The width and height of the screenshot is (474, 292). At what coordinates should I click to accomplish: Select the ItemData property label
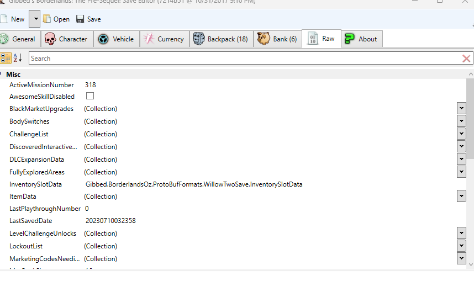pyautogui.click(x=23, y=197)
